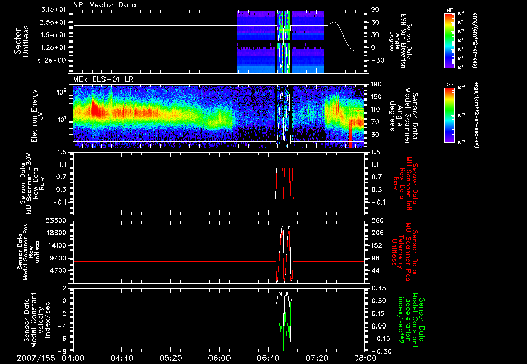527x364 pixels.
Task: Click the 206 telemetry axis value
Action: (377, 233)
